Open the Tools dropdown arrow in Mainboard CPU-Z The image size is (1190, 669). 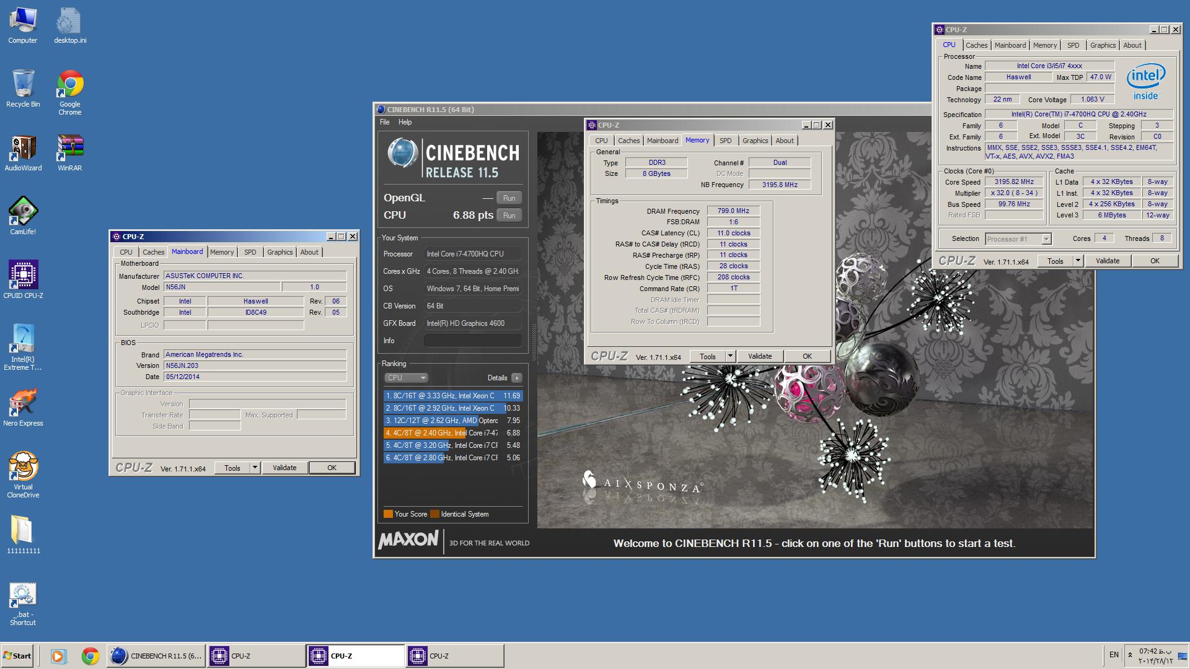[255, 468]
